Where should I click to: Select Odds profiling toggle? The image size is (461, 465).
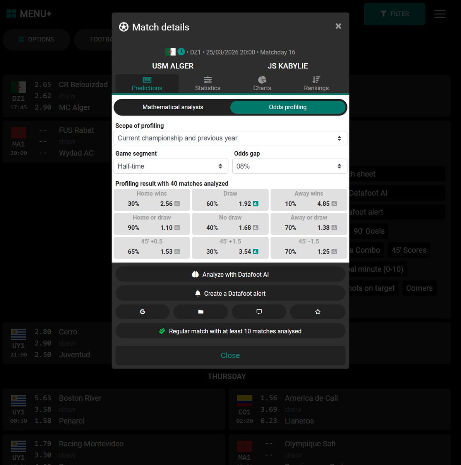point(288,107)
